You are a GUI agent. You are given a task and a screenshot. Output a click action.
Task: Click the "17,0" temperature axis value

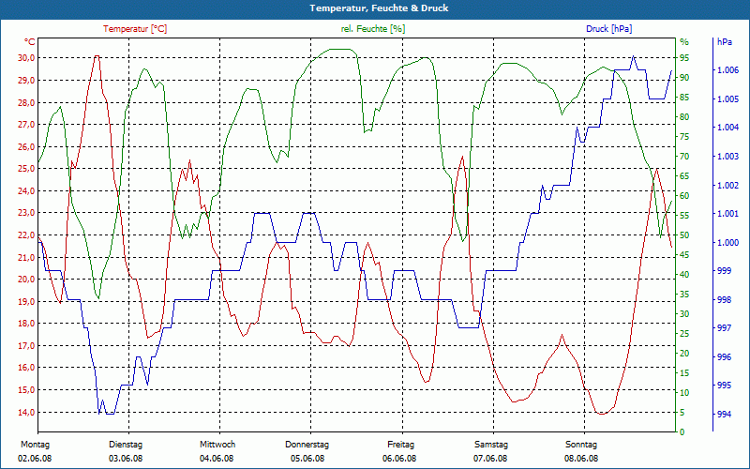[27, 345]
